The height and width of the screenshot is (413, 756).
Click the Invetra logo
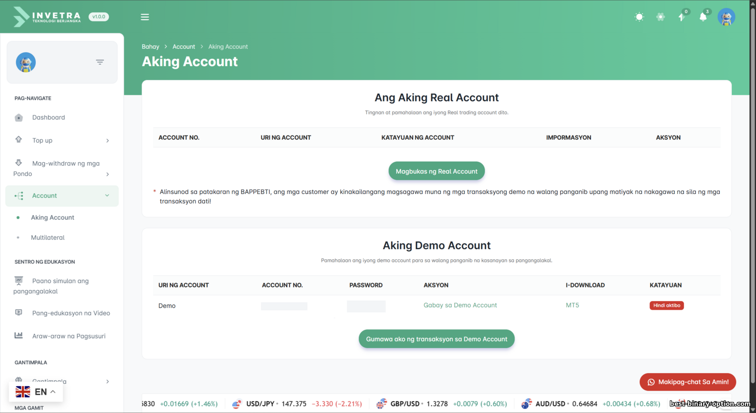tap(47, 17)
